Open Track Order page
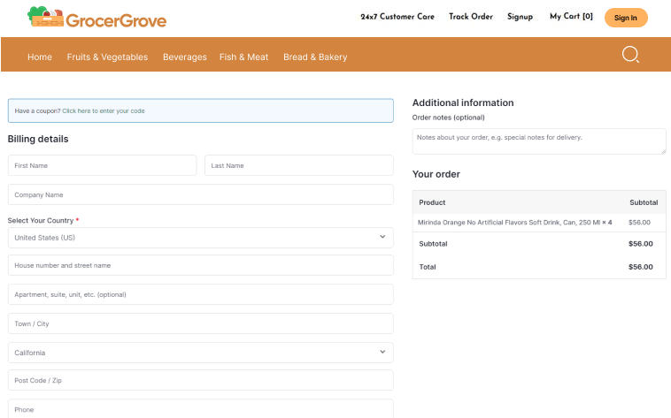Viewport: 671px width, 418px height. tap(470, 17)
